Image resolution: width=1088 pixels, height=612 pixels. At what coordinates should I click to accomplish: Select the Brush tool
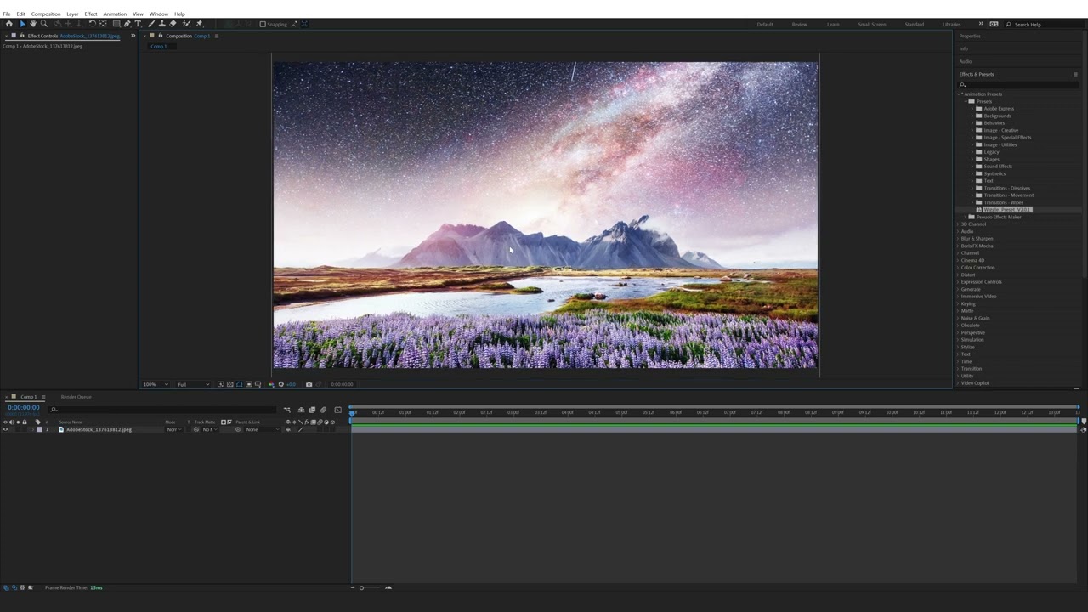point(151,24)
